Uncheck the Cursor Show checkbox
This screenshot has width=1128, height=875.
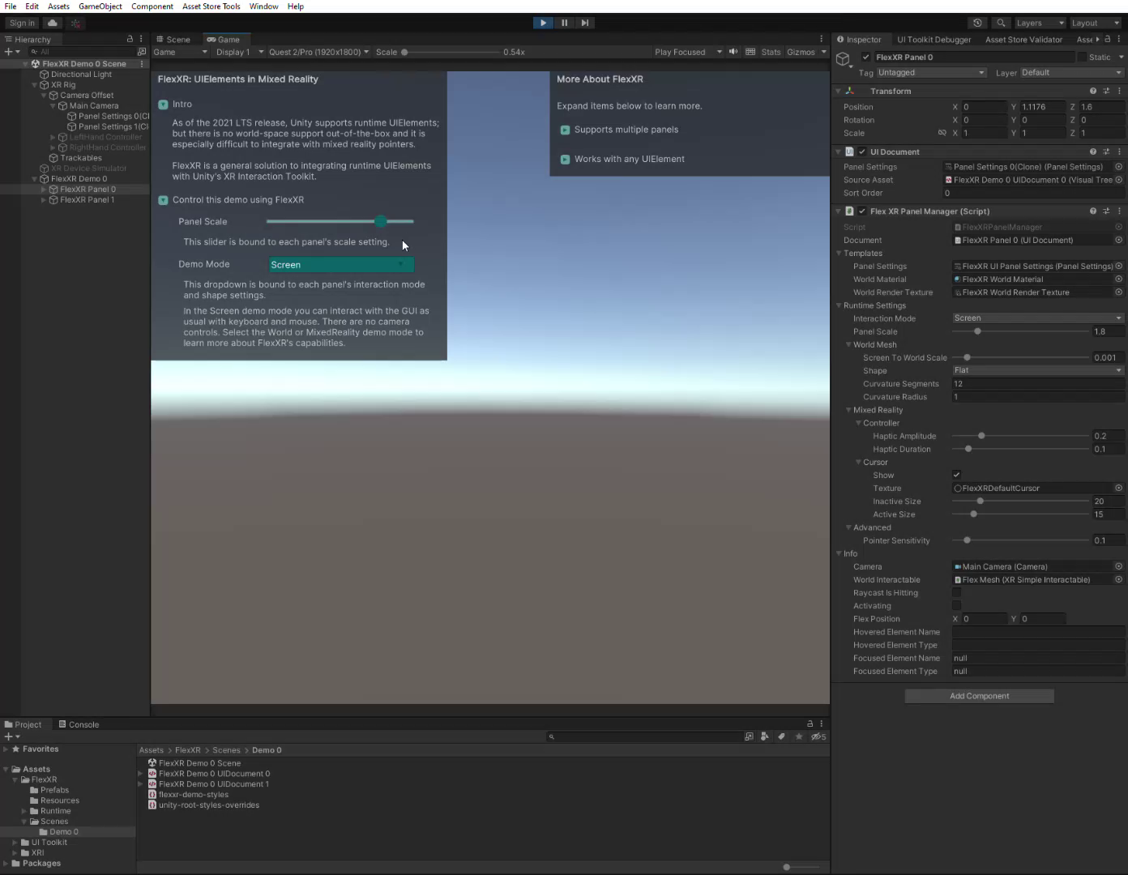[x=956, y=475]
